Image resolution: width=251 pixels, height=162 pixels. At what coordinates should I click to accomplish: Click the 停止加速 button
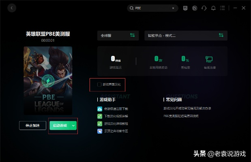coord(32,126)
